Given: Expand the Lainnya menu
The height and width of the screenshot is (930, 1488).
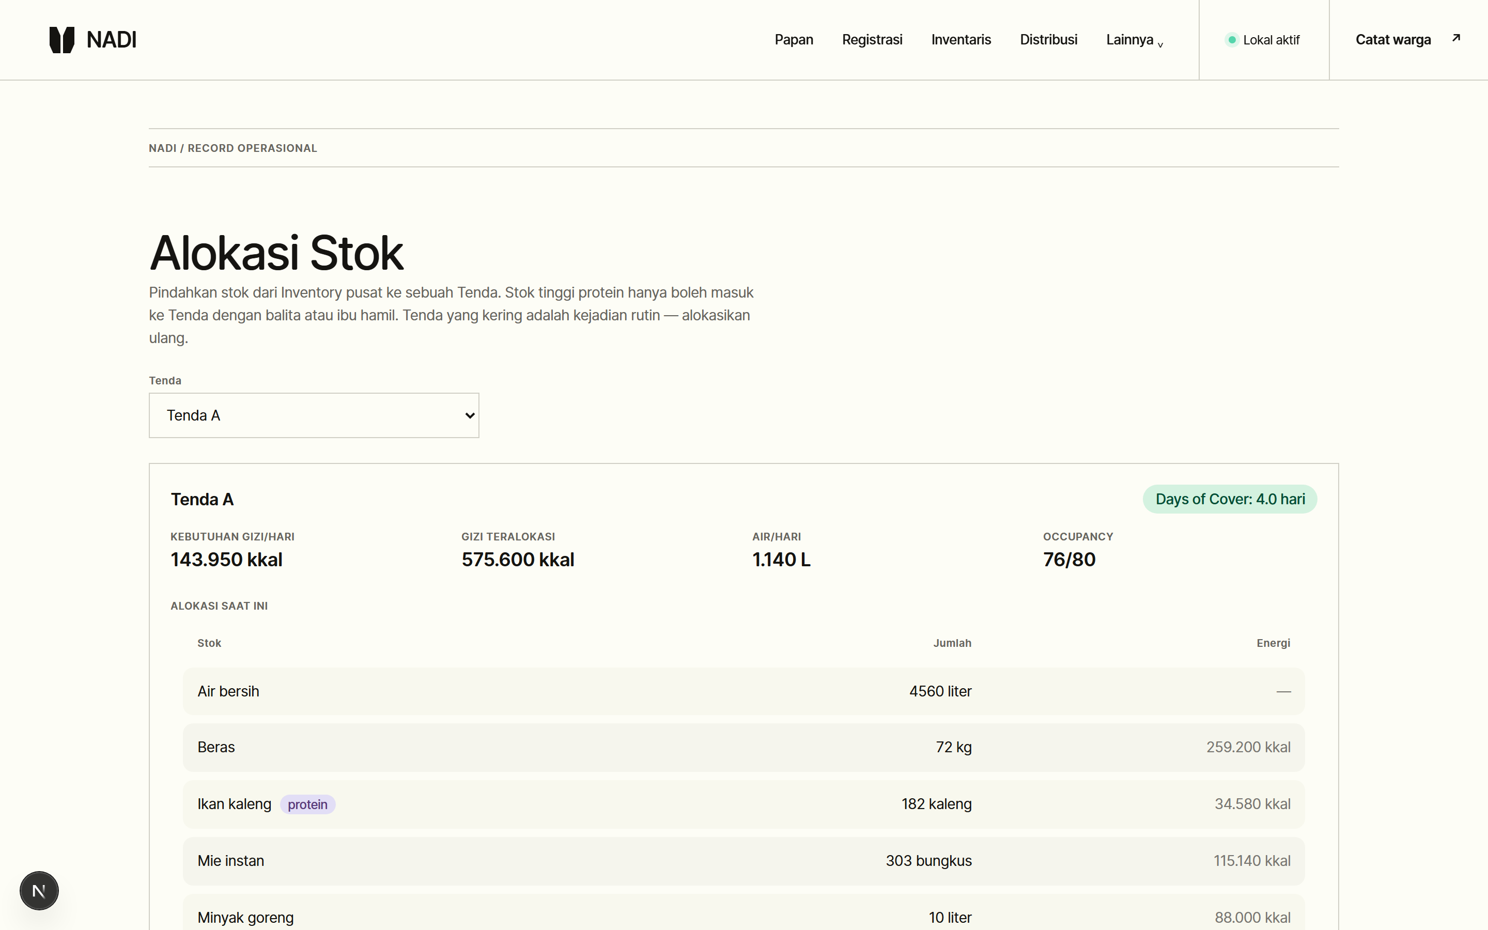Looking at the screenshot, I should click(1135, 40).
